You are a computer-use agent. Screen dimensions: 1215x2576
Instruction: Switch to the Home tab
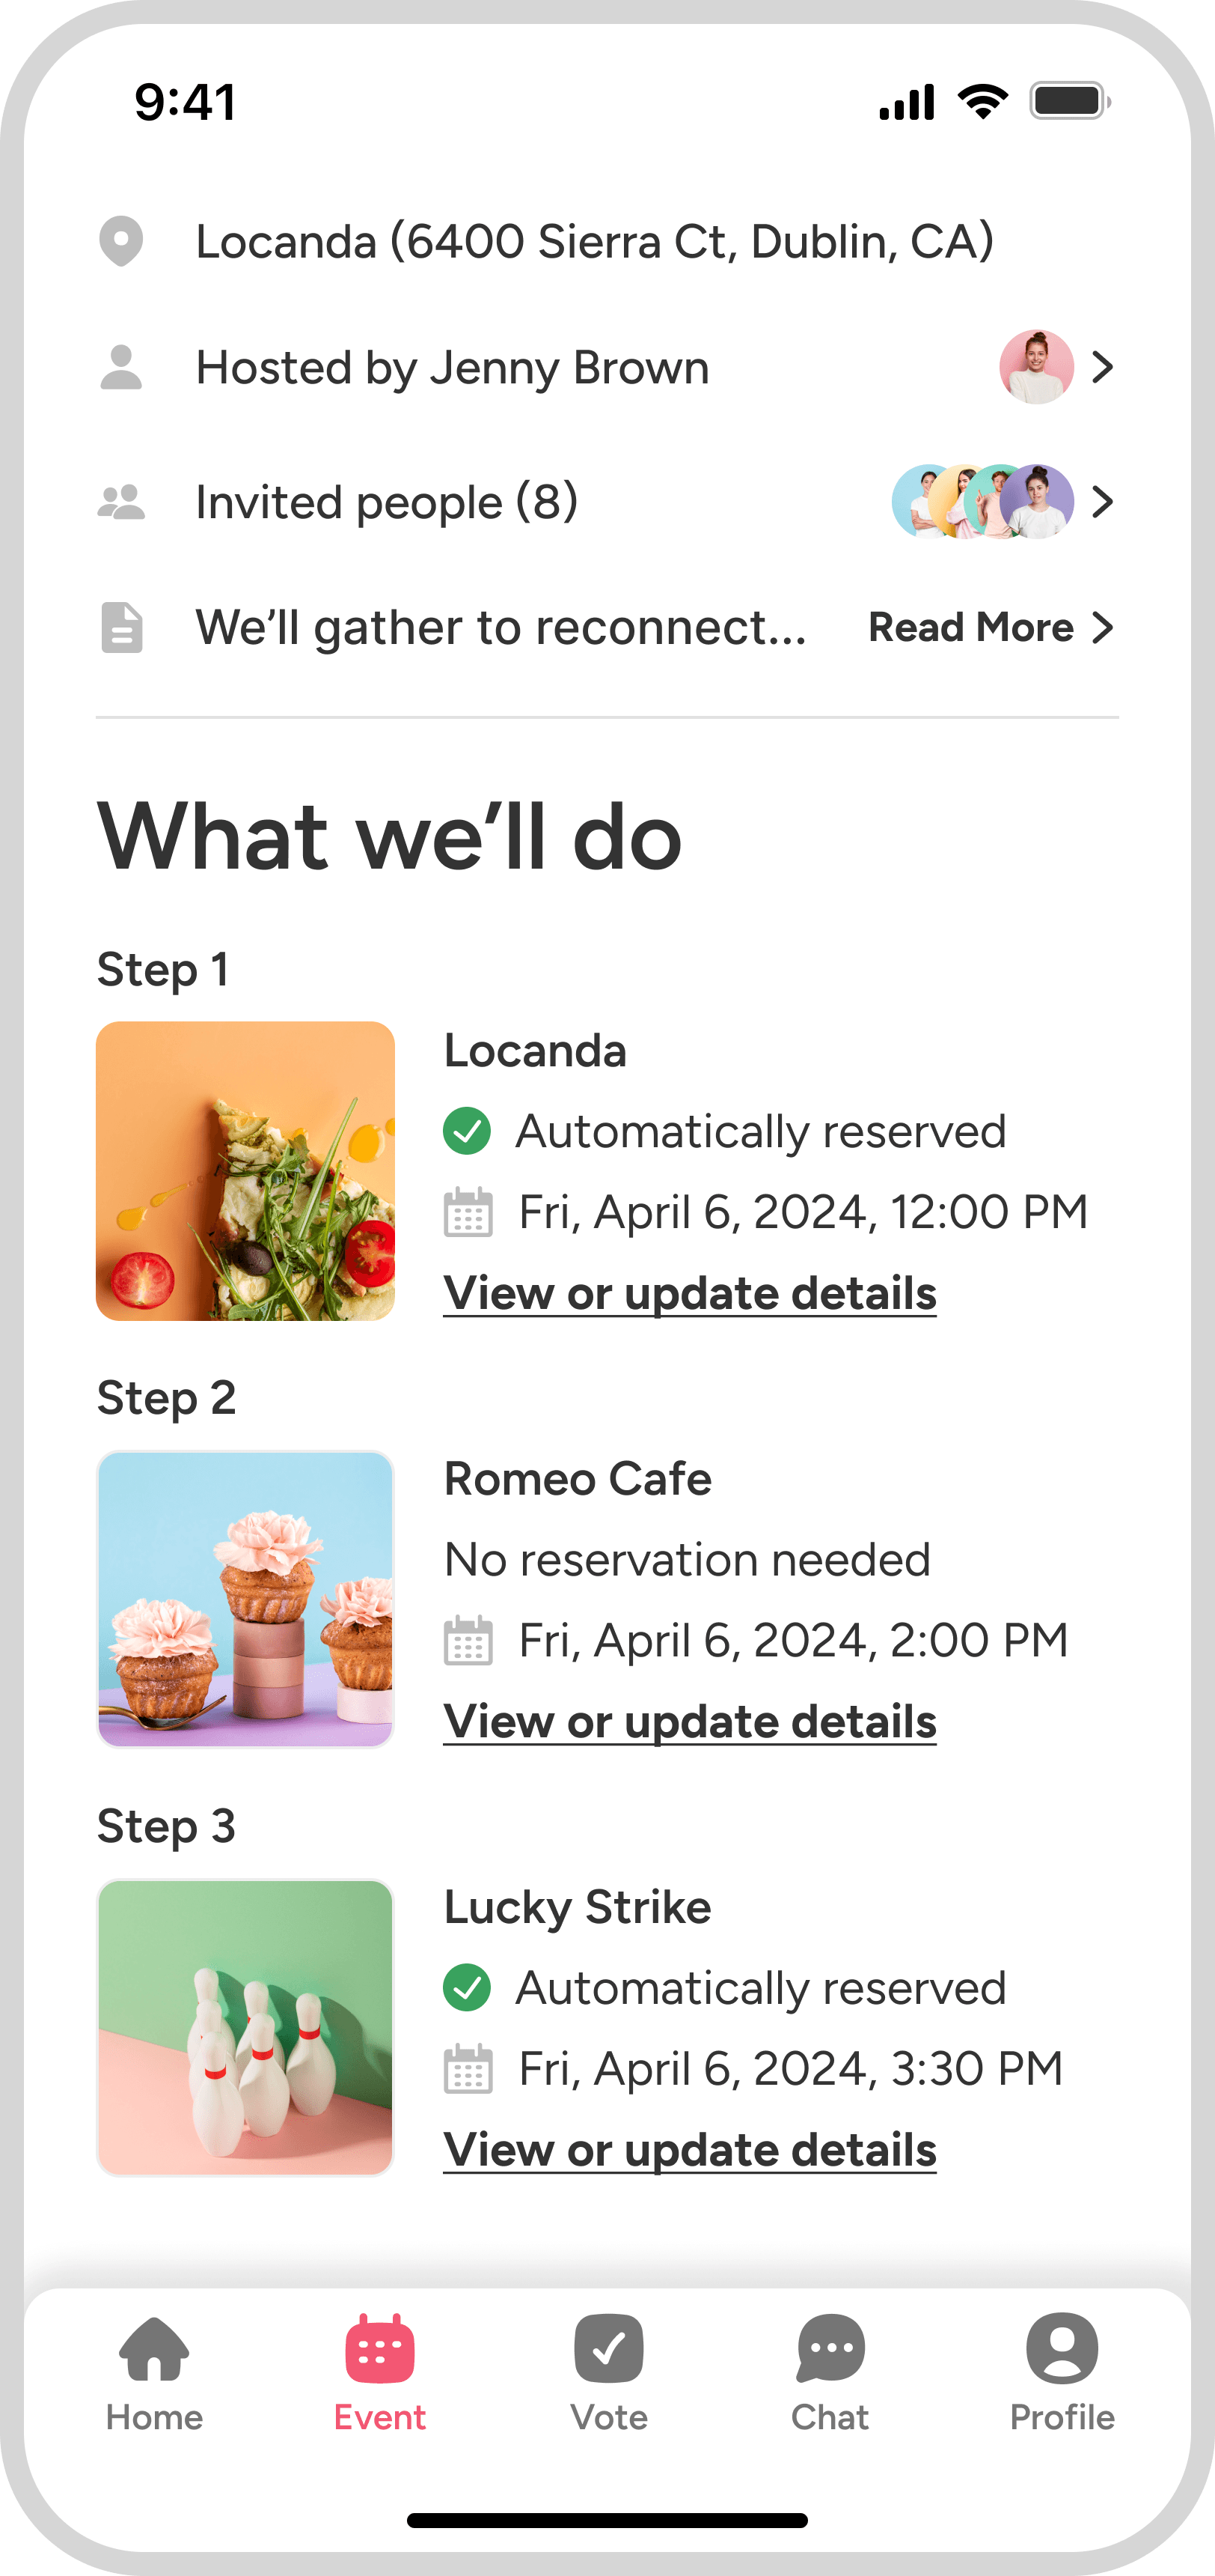(154, 2374)
